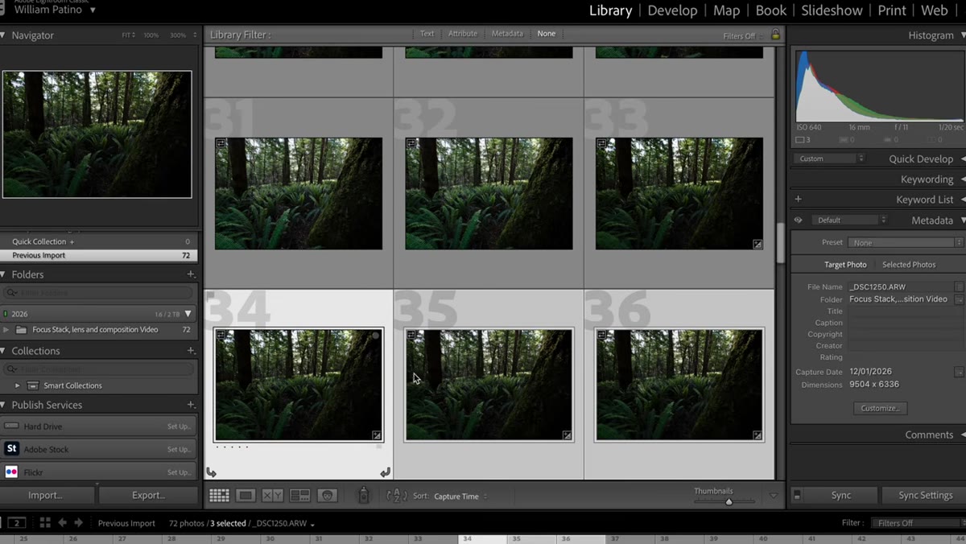Viewport: 966px width, 544px height.
Task: Switch to Grid view in toolbar
Action: 219,496
